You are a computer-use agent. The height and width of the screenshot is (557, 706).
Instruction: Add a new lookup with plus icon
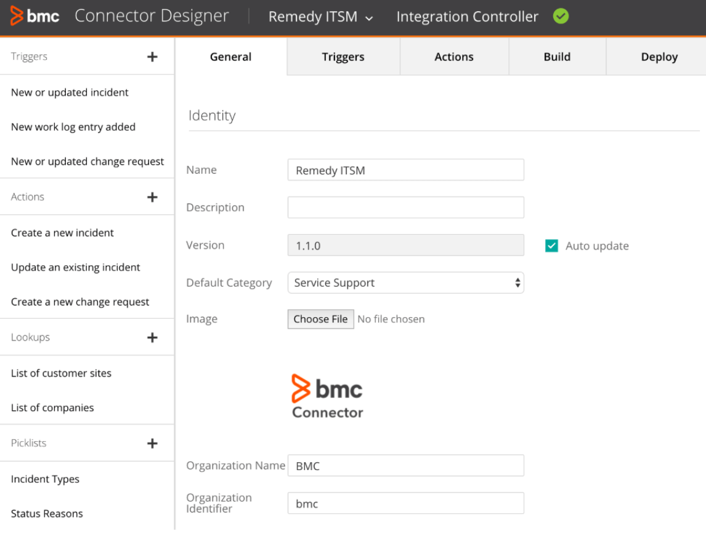coord(152,338)
